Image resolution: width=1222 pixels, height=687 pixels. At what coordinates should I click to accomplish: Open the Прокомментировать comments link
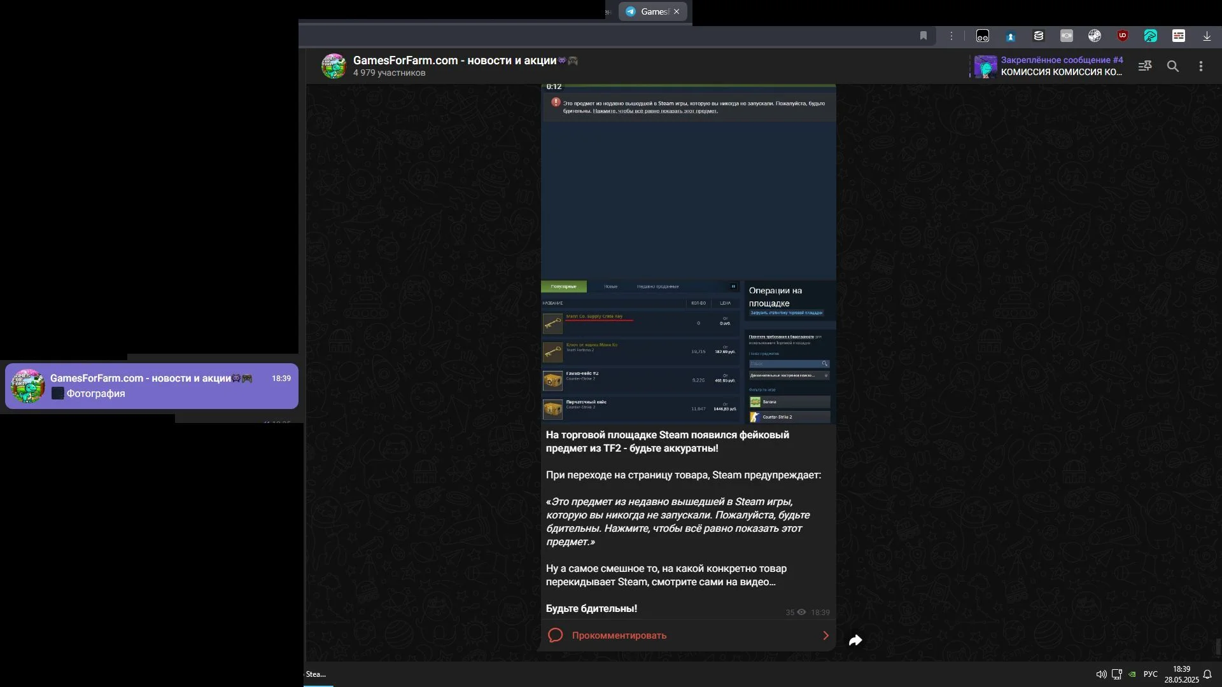tap(619, 635)
